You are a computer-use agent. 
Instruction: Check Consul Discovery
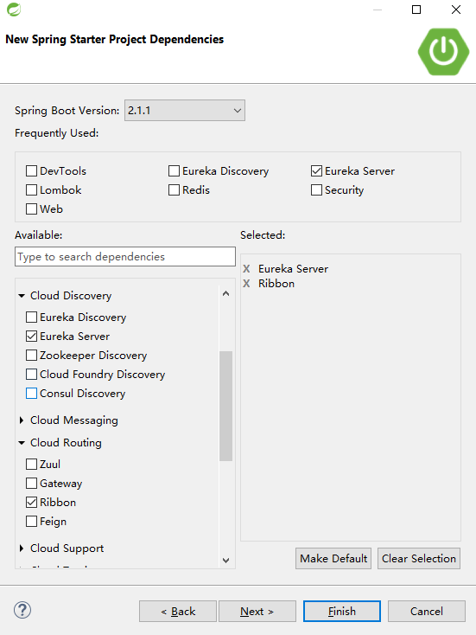click(x=32, y=394)
